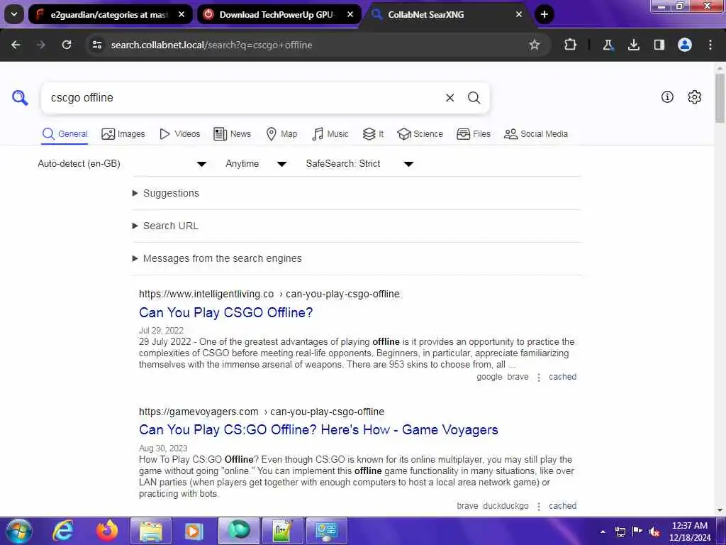Show hidden tray icons arrow
This screenshot has height=545, width=726.
603,532
